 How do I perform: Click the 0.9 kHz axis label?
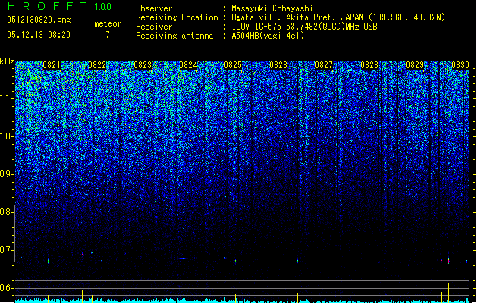(x=6, y=174)
